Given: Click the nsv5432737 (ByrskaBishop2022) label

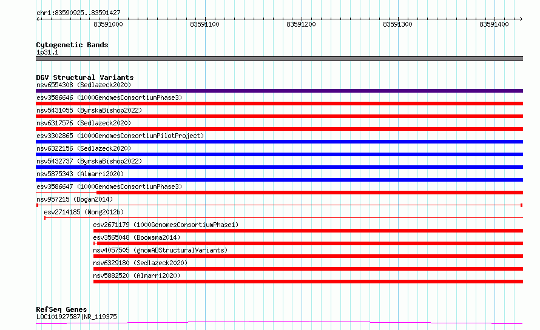Looking at the screenshot, I should click(x=89, y=161).
